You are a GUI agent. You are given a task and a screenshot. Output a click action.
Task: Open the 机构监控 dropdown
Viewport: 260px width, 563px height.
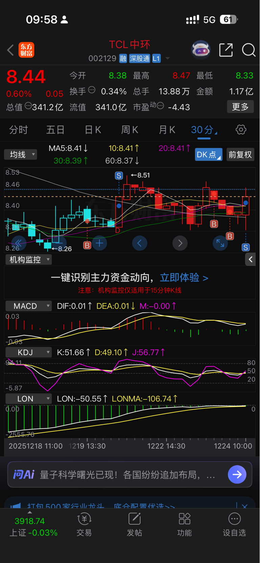28,259
